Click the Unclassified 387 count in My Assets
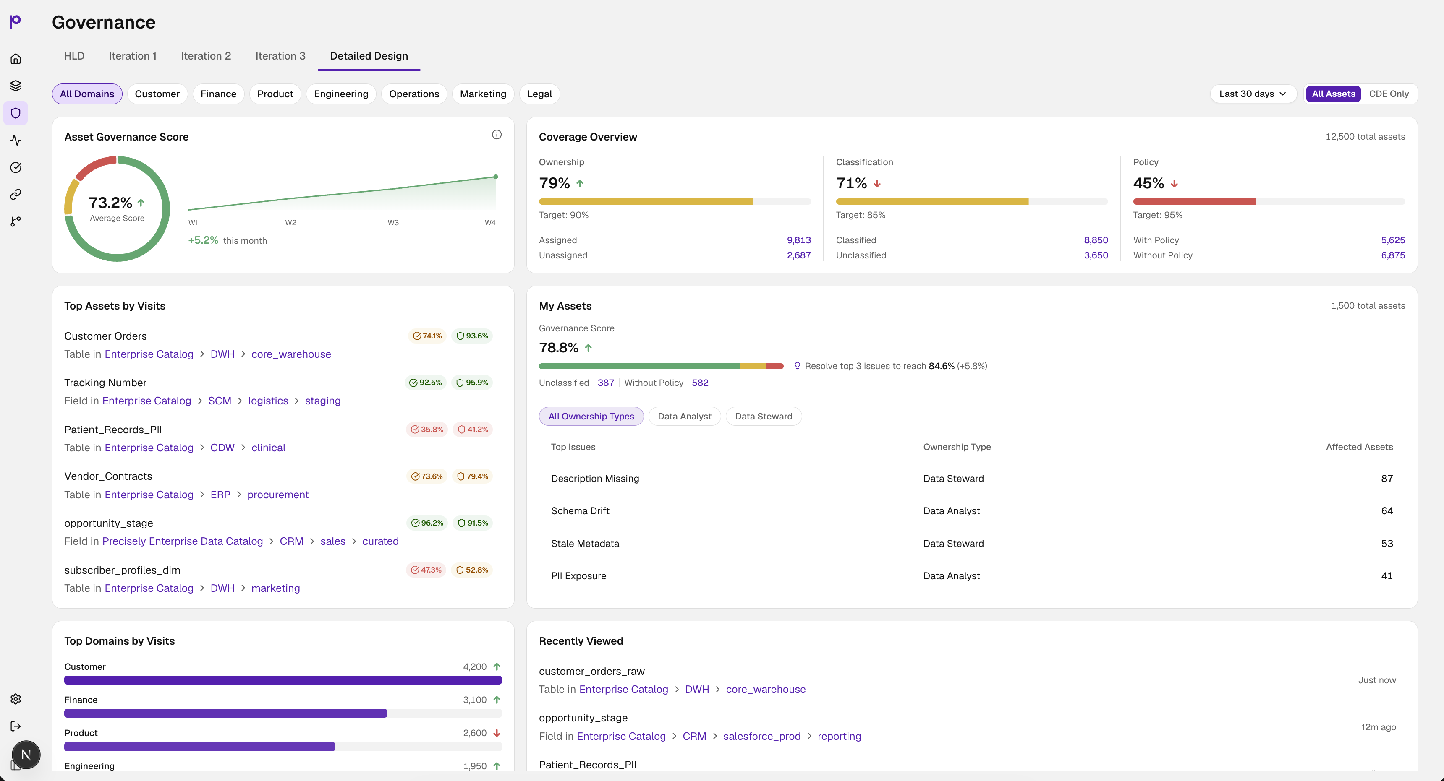This screenshot has width=1444, height=781. (605, 383)
